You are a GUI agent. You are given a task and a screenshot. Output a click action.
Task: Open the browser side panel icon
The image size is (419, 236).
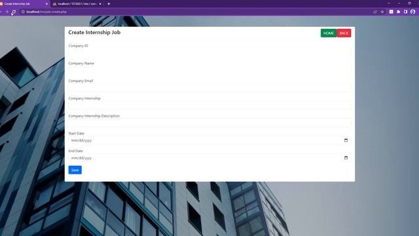point(405,12)
